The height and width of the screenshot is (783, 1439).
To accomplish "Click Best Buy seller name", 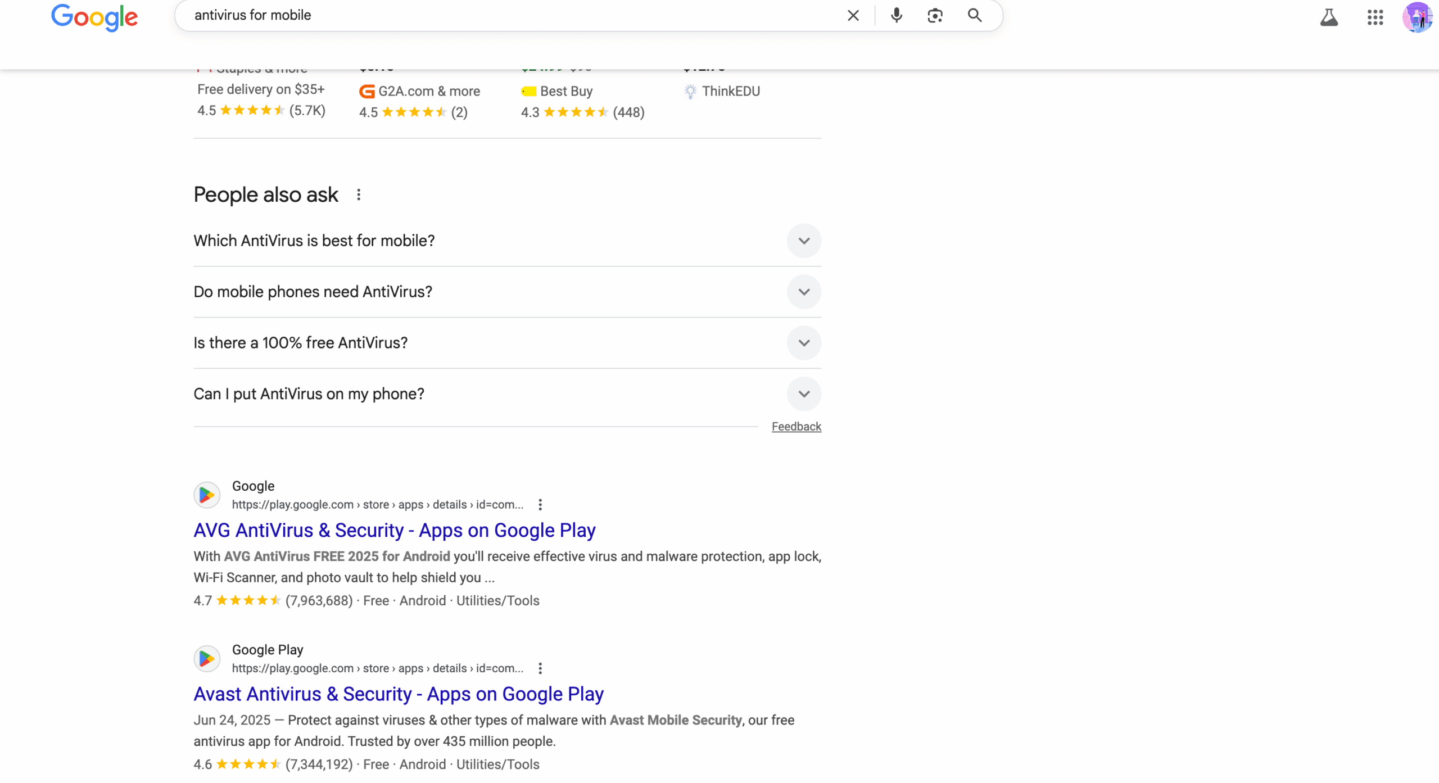I will click(x=566, y=91).
